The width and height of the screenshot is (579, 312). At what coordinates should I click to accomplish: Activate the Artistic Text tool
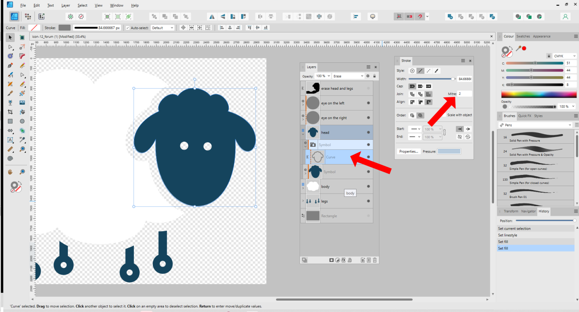tap(10, 140)
